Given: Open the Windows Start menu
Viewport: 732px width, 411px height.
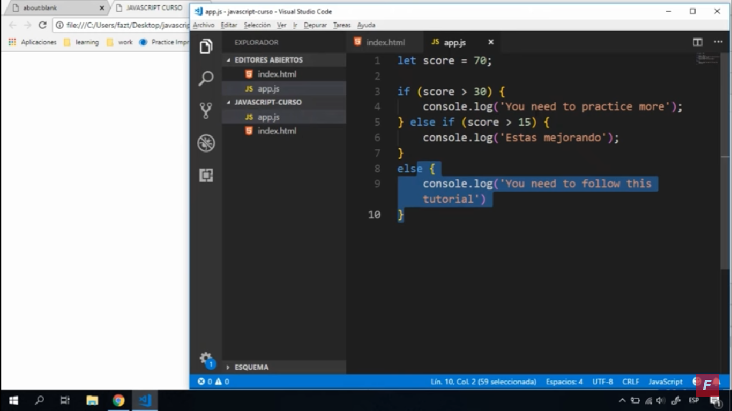Looking at the screenshot, I should [13, 400].
